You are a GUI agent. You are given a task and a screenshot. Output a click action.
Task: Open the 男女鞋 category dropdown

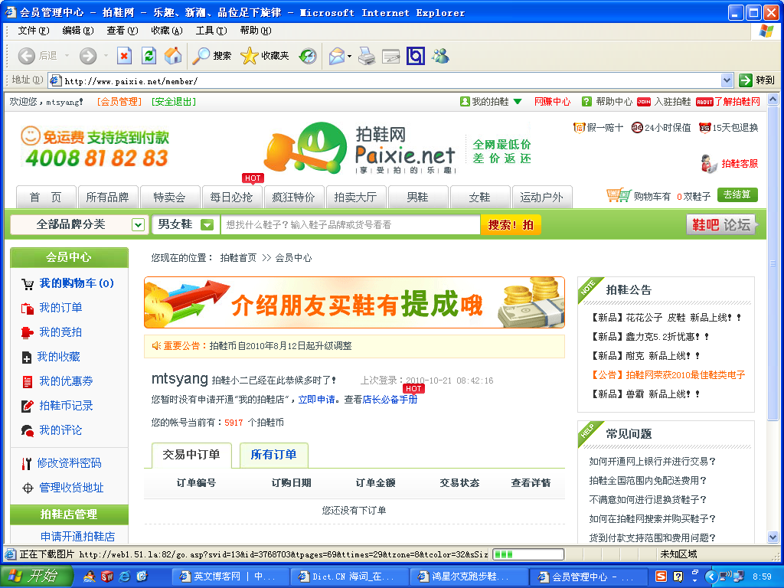tap(207, 225)
